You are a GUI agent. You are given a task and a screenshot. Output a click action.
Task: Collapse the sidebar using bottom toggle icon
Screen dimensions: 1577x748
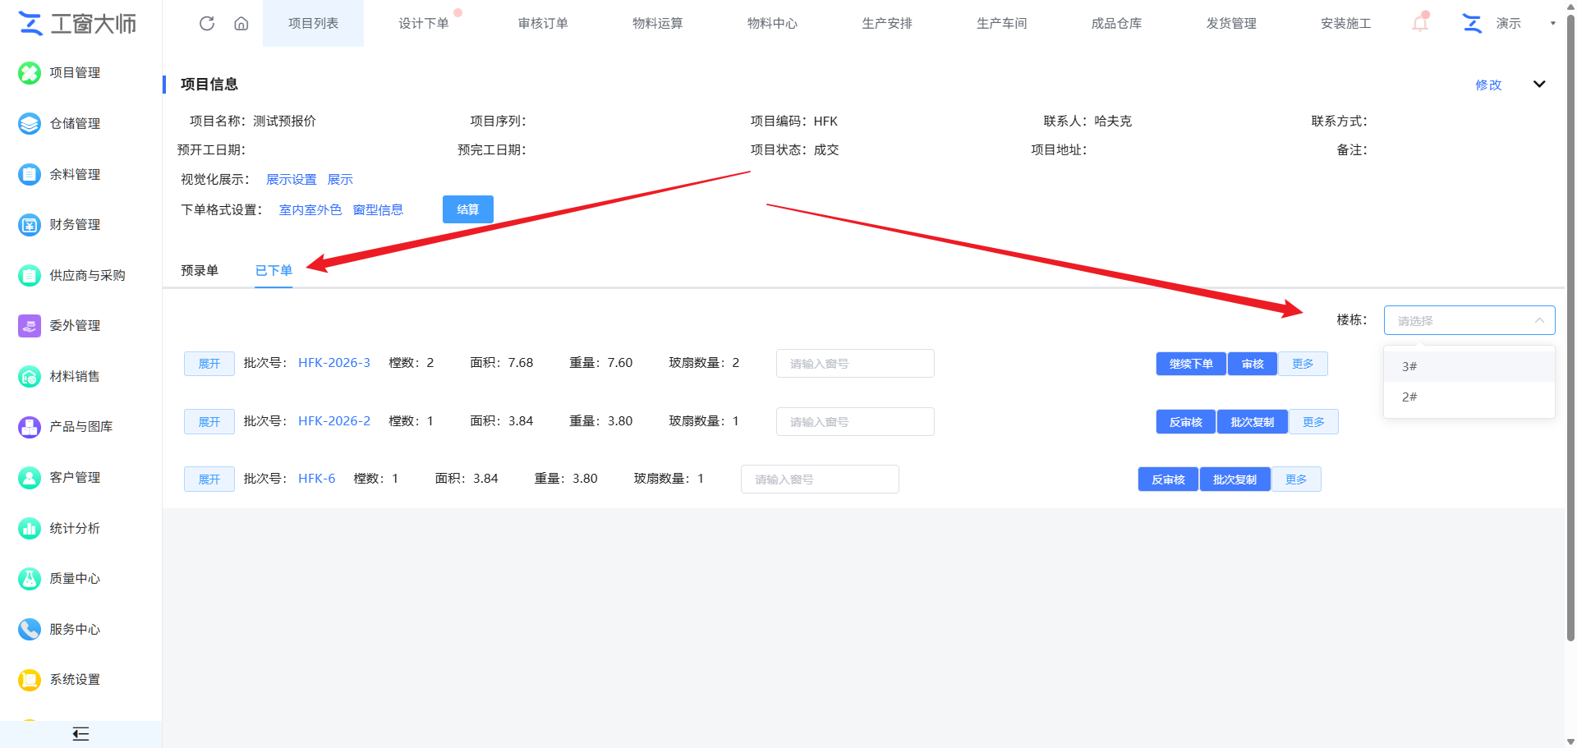pyautogui.click(x=80, y=734)
